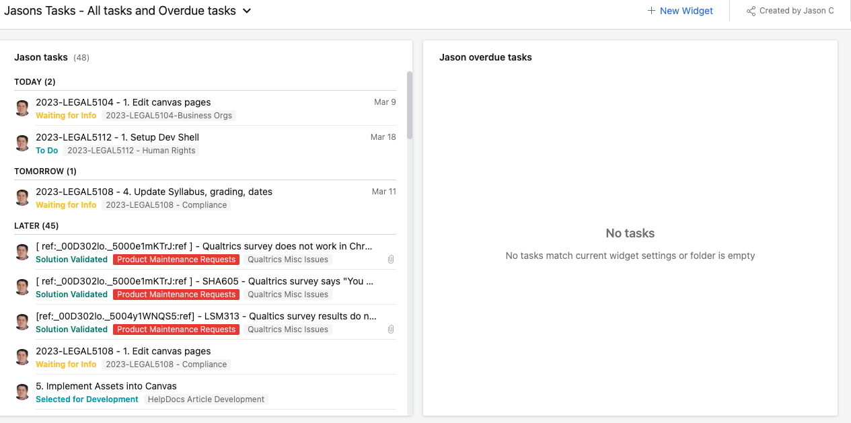This screenshot has width=851, height=423.
Task: Click the plus icon in New Widget
Action: pos(651,11)
